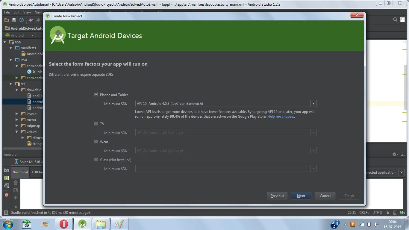Click the Save All toolbar icon
The width and height of the screenshot is (409, 230).
click(14, 20)
